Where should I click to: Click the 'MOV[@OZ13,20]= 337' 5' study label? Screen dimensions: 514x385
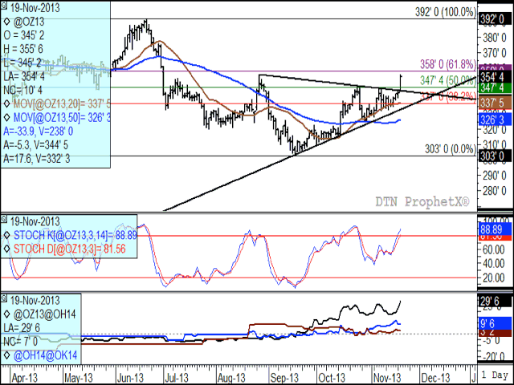[x=62, y=103]
